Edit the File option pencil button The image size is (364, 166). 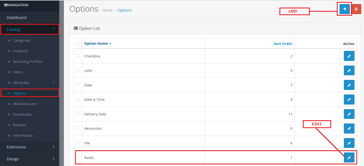point(349,143)
